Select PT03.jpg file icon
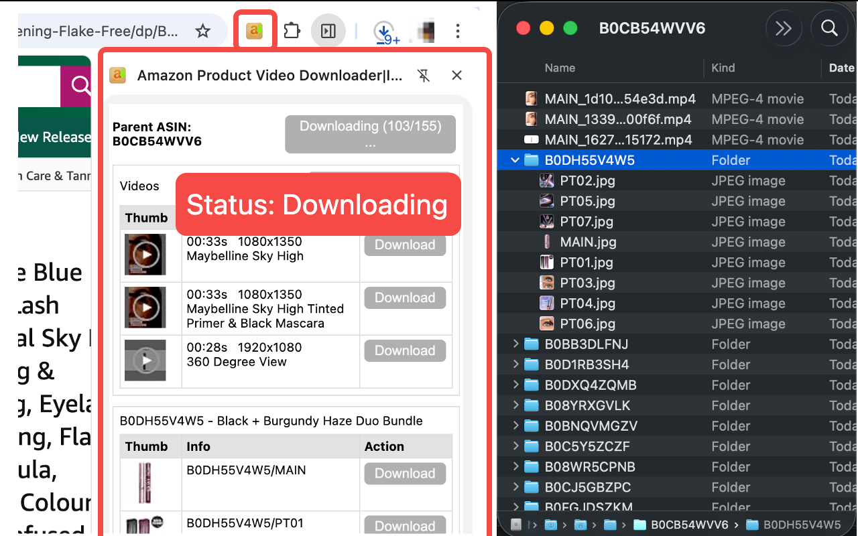Viewport: 858px width, 536px height. click(x=547, y=283)
